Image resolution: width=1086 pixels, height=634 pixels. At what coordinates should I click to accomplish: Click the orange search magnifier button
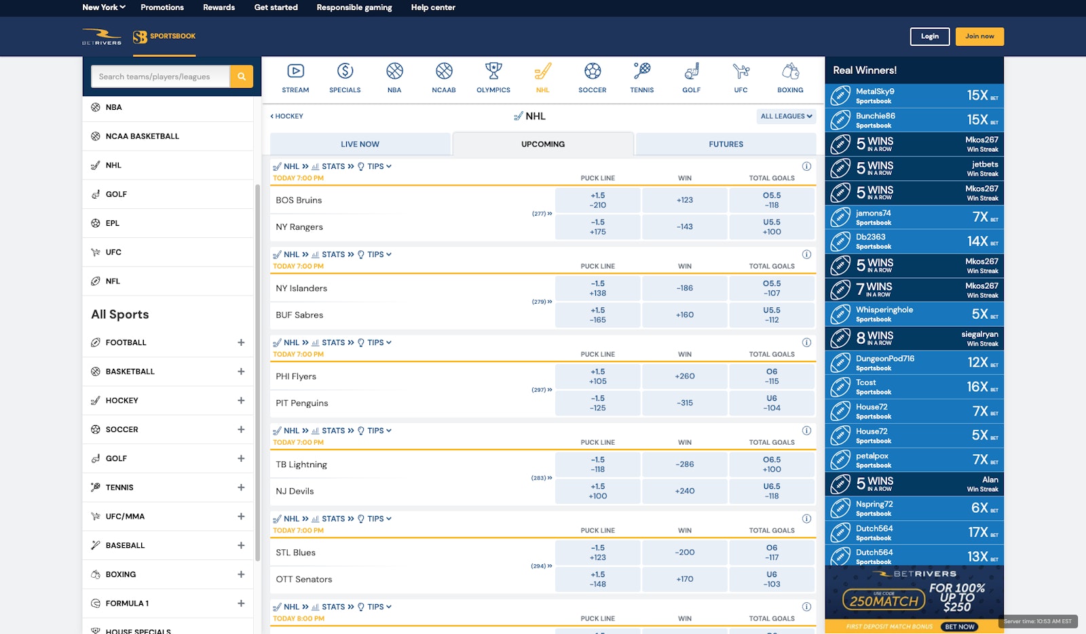(242, 77)
